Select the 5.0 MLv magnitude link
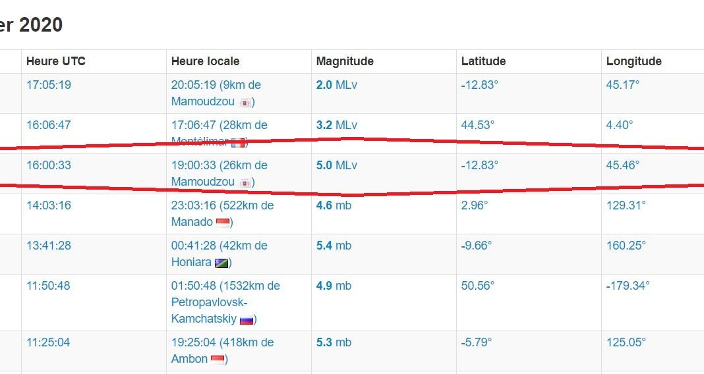The height and width of the screenshot is (374, 704). click(337, 165)
